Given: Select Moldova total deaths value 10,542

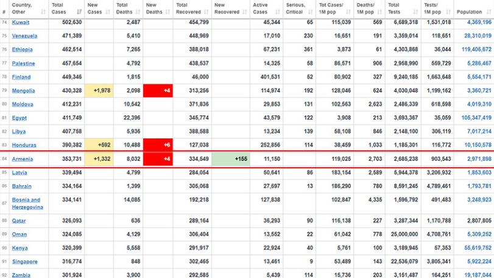Looking at the screenshot, I should [x=132, y=104].
